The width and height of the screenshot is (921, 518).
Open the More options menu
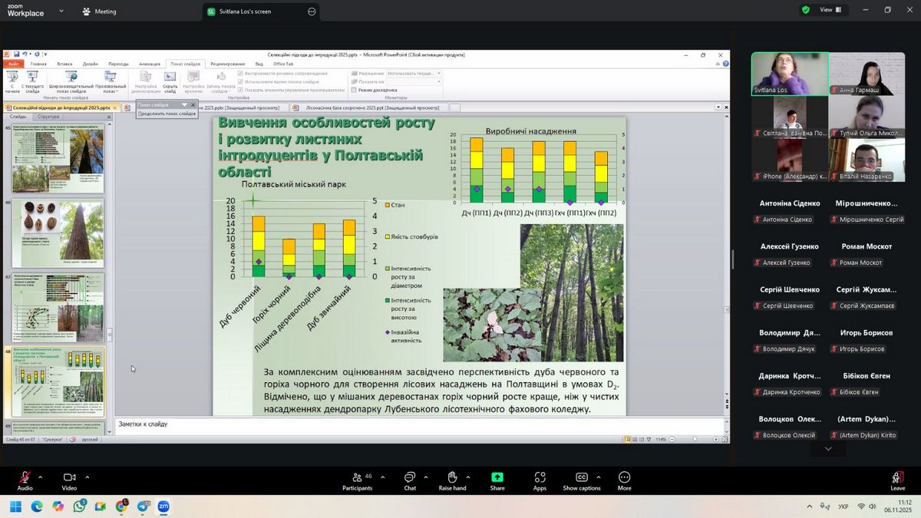pyautogui.click(x=624, y=478)
